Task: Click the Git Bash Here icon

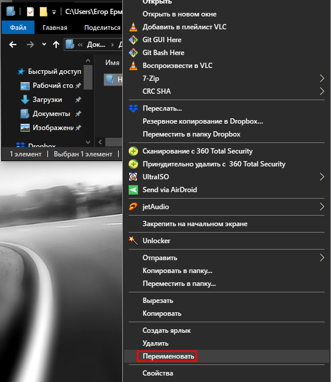Action: coord(133,53)
